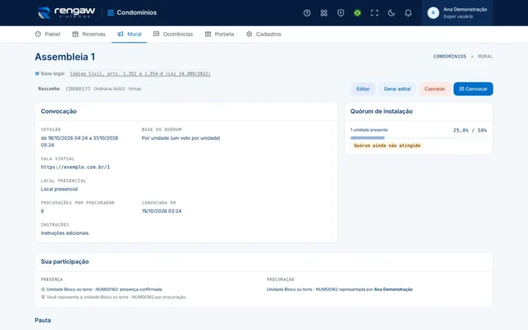Go to Painel tab
This screenshot has width=528, height=330.
tap(47, 34)
